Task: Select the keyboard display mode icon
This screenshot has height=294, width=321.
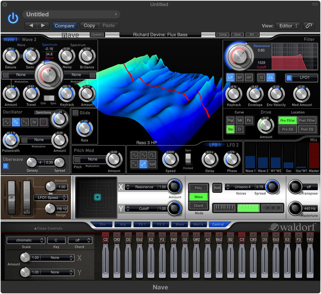Action: pos(224,208)
